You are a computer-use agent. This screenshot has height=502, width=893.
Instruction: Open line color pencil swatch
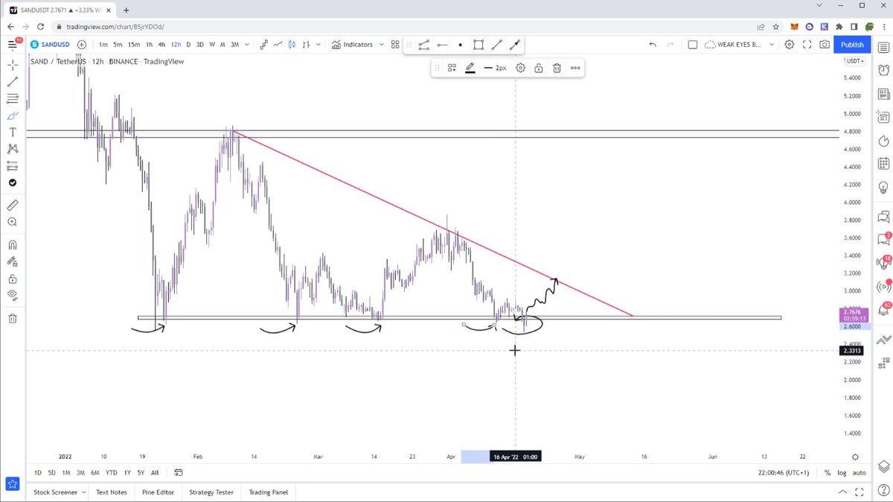coord(470,68)
